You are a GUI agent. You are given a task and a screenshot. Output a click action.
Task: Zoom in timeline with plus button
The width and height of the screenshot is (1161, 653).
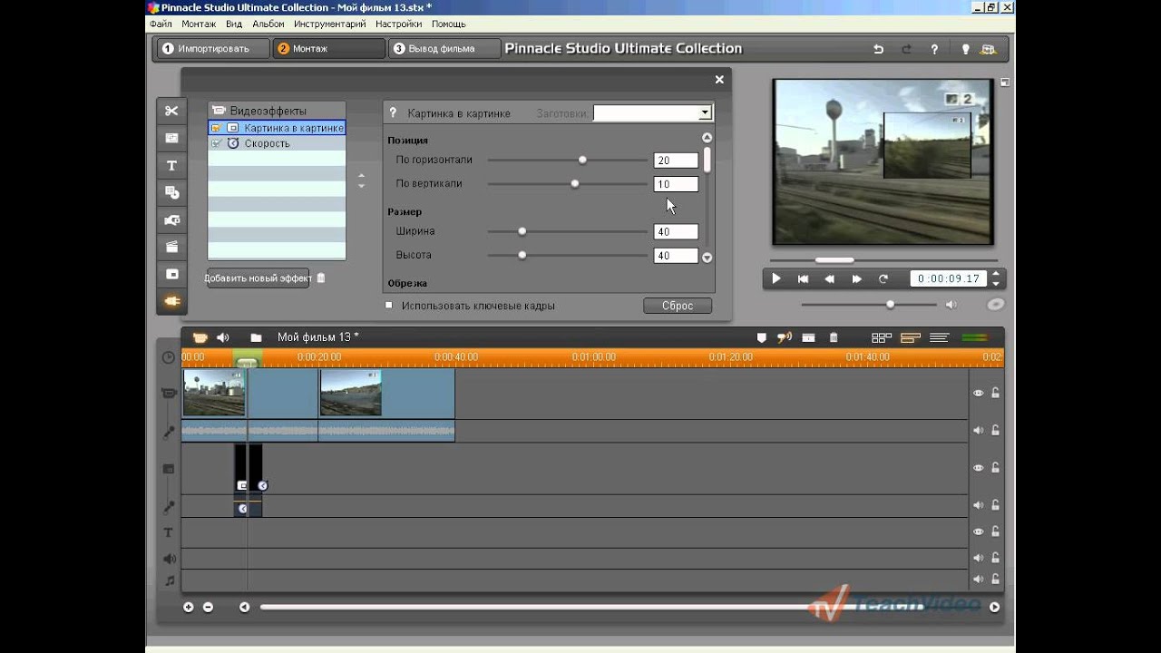(x=189, y=607)
